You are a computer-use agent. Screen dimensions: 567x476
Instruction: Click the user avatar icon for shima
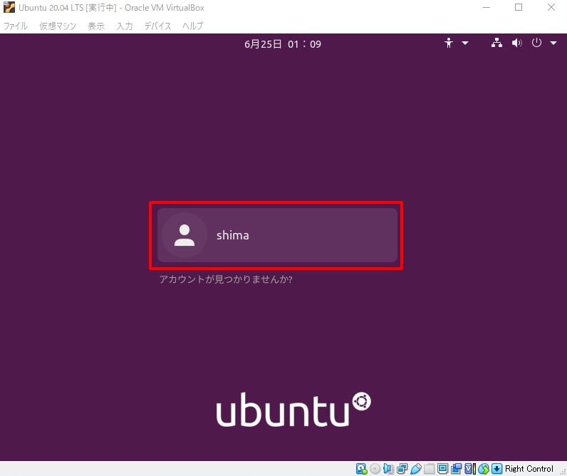(184, 235)
